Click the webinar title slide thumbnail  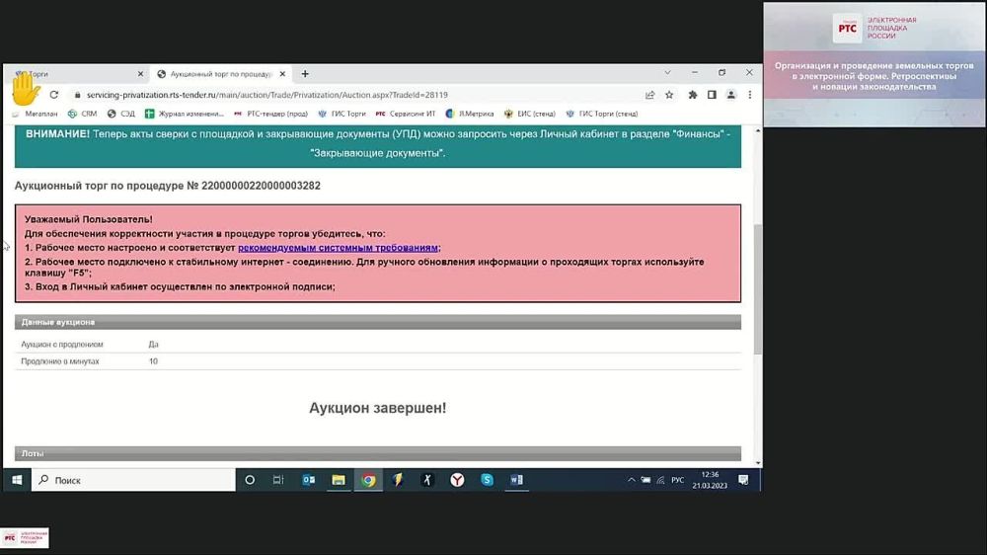tap(874, 65)
